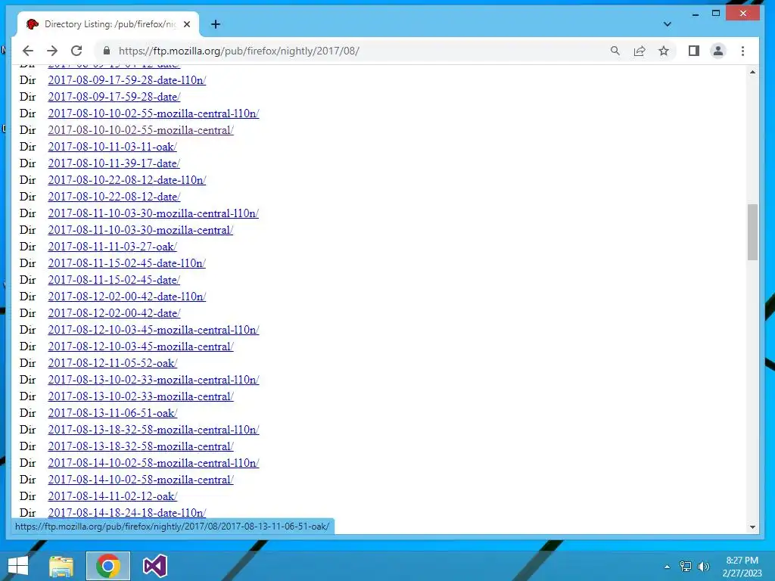Open 2017-08-11-10-03-30-mozilla-central-l10n/ directory

153,213
